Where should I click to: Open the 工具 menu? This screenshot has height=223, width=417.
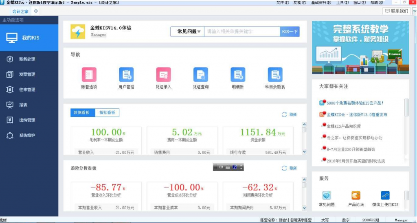[342, 2]
